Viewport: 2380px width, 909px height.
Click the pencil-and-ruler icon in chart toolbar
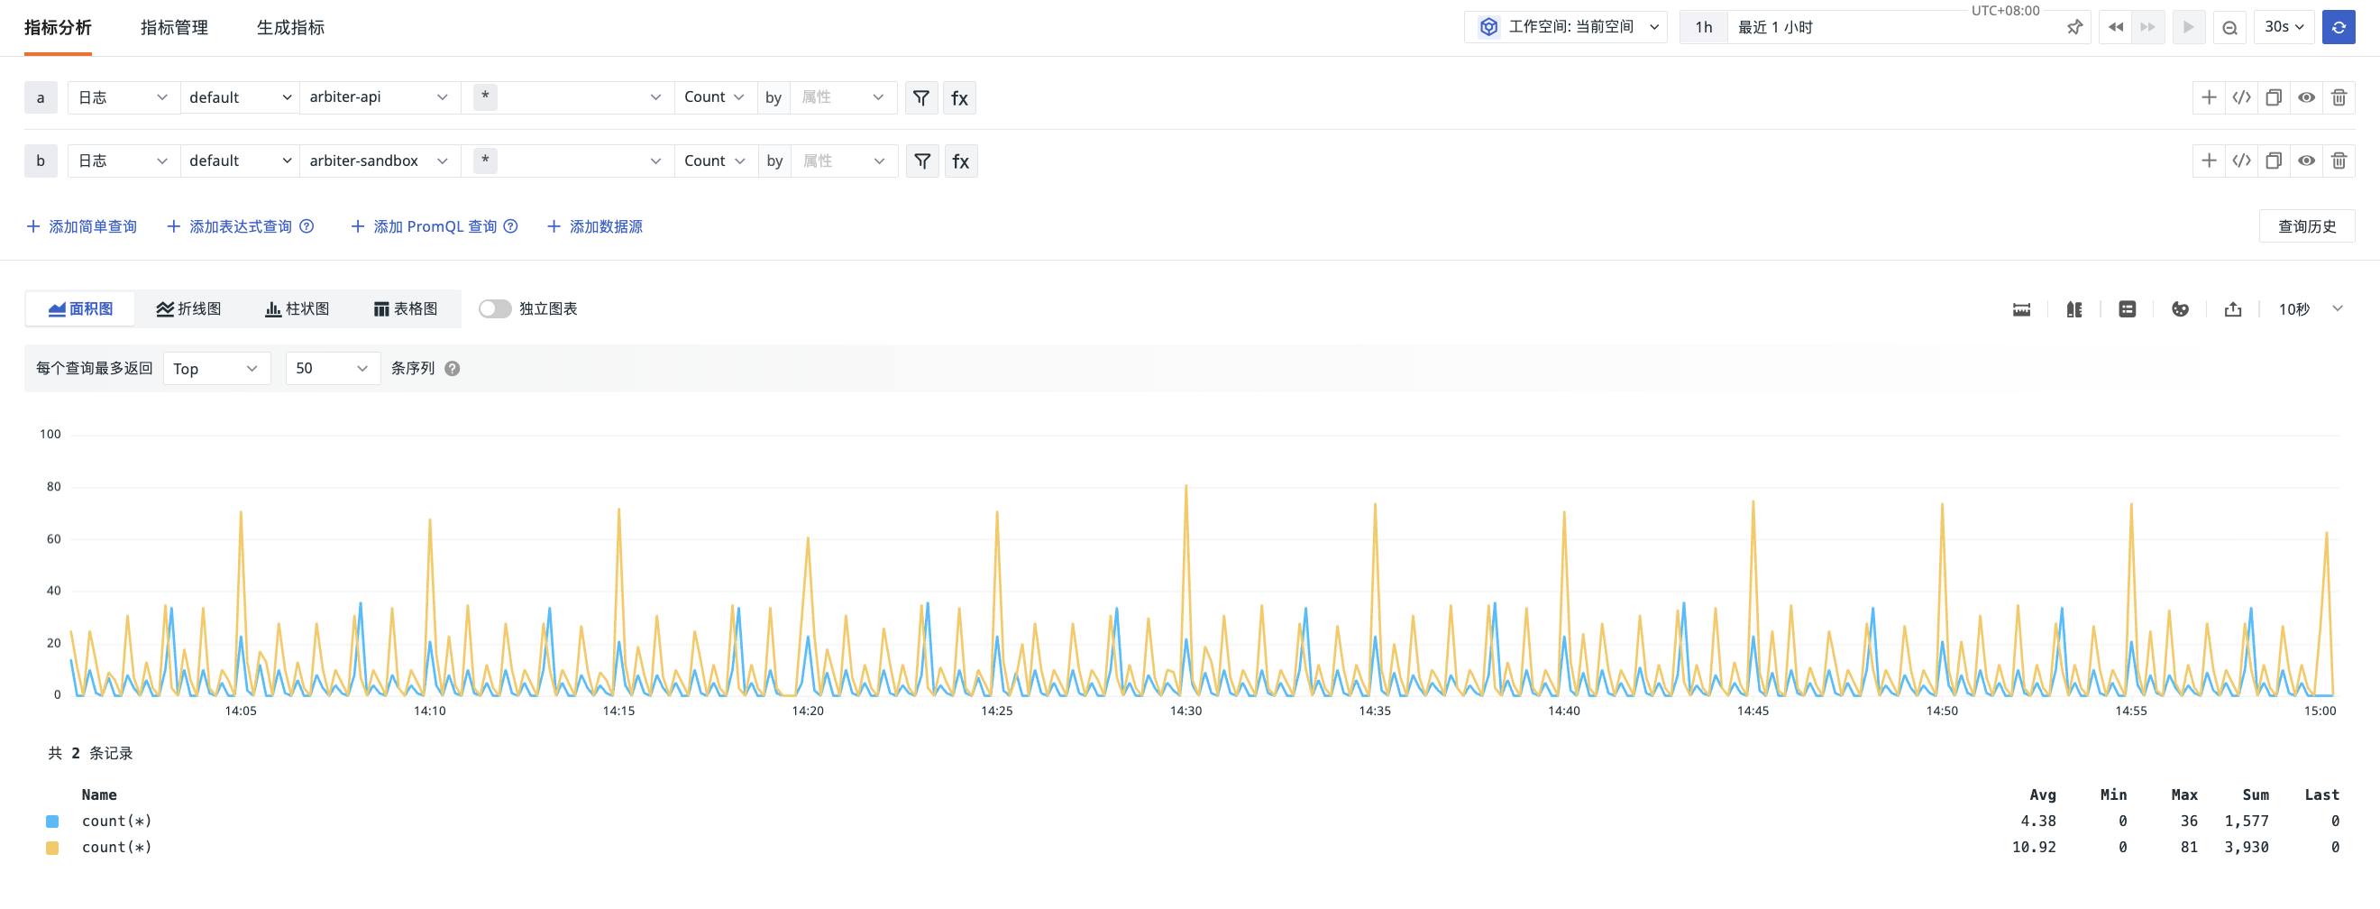tap(2074, 309)
